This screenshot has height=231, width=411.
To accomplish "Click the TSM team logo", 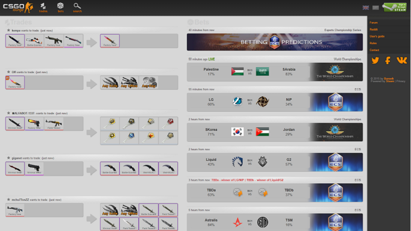I will (262, 222).
